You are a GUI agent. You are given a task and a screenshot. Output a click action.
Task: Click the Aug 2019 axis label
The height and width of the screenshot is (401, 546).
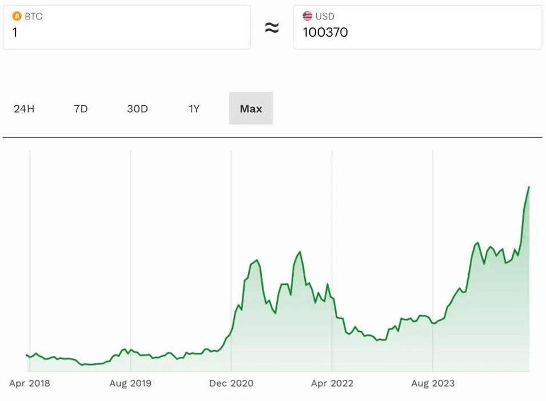pos(130,383)
